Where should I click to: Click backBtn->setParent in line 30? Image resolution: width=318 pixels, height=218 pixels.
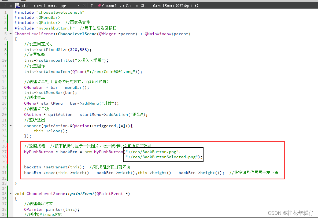[46, 167]
